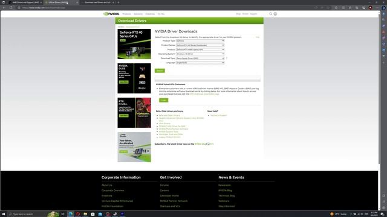This screenshot has height=217, width=387.
Task: Open the Language dropdown
Action: (200, 63)
